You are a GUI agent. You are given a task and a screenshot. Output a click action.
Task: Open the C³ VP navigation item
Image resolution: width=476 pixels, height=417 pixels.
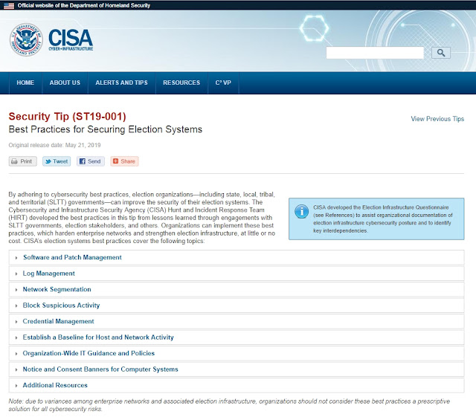(x=223, y=83)
